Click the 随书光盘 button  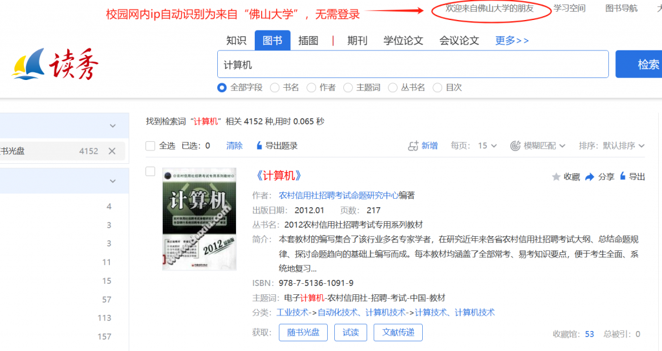tap(303, 332)
